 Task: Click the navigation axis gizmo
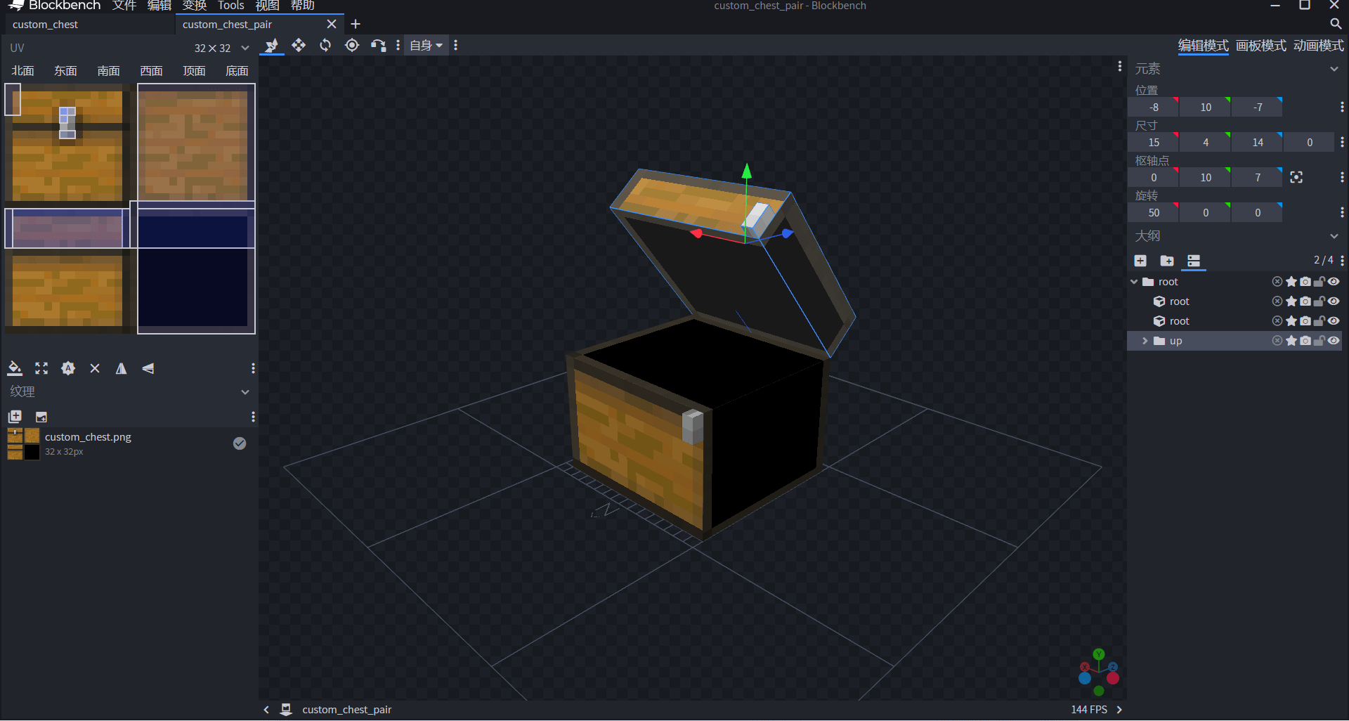1099,672
